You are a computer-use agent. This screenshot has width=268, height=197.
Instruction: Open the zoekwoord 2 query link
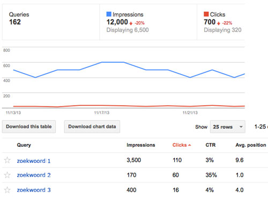point(34,175)
